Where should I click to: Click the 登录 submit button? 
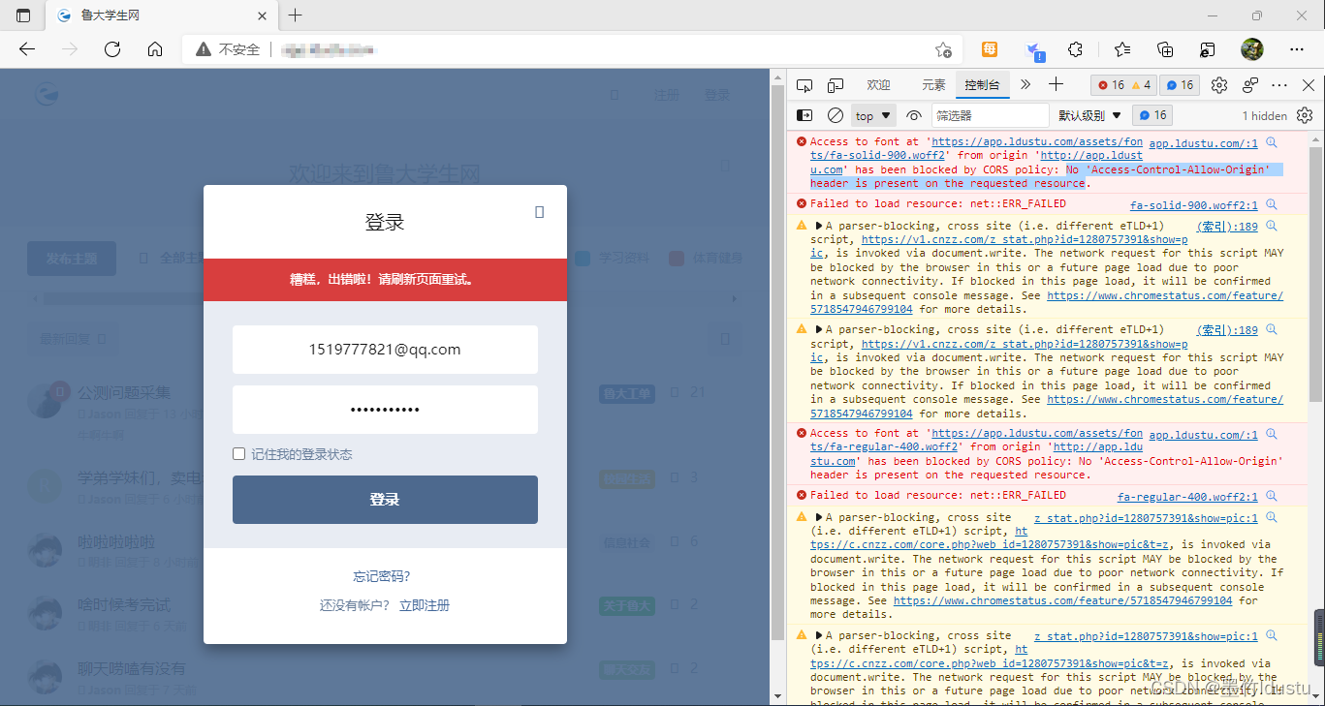point(385,500)
